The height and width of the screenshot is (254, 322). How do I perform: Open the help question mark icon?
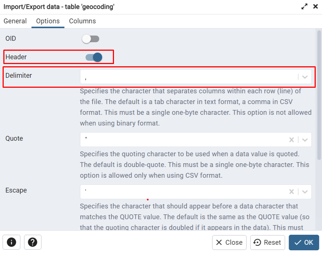(33, 242)
